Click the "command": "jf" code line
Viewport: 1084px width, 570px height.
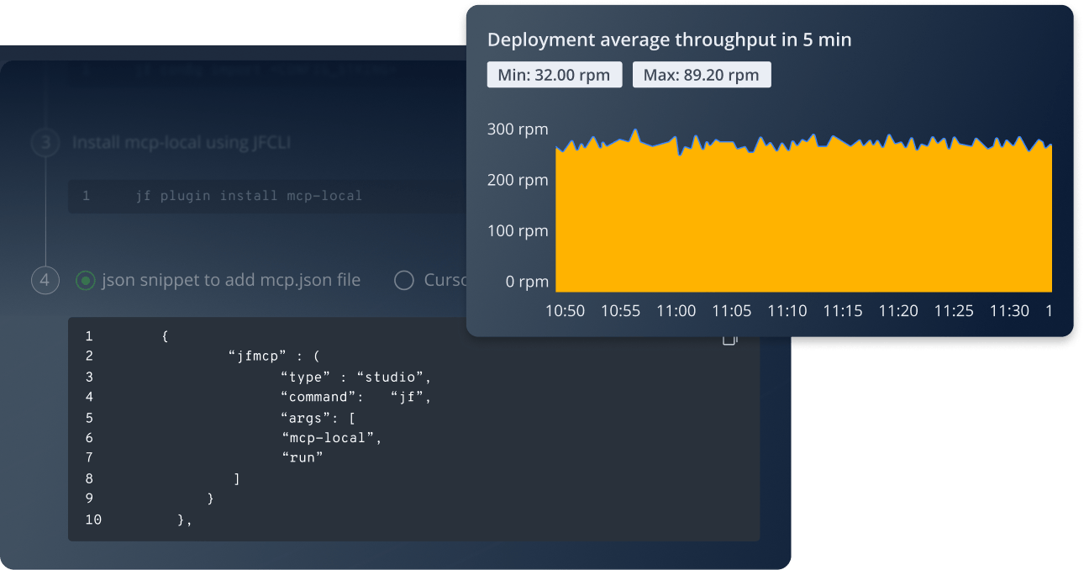pyautogui.click(x=355, y=397)
